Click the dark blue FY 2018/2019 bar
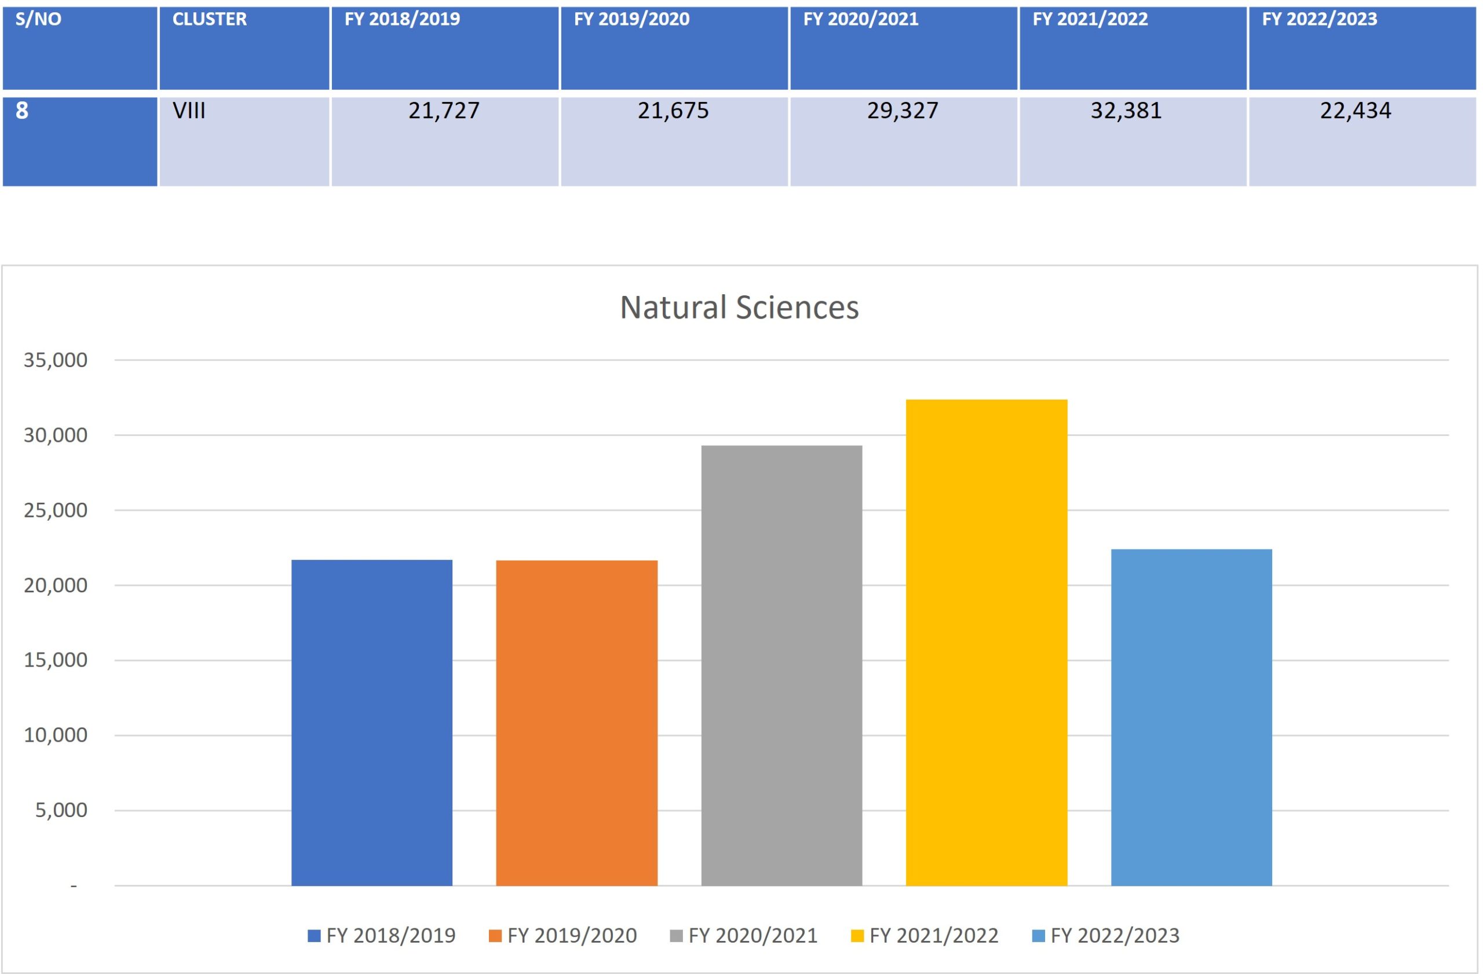Screen dimensions: 1483x974 (x=371, y=723)
